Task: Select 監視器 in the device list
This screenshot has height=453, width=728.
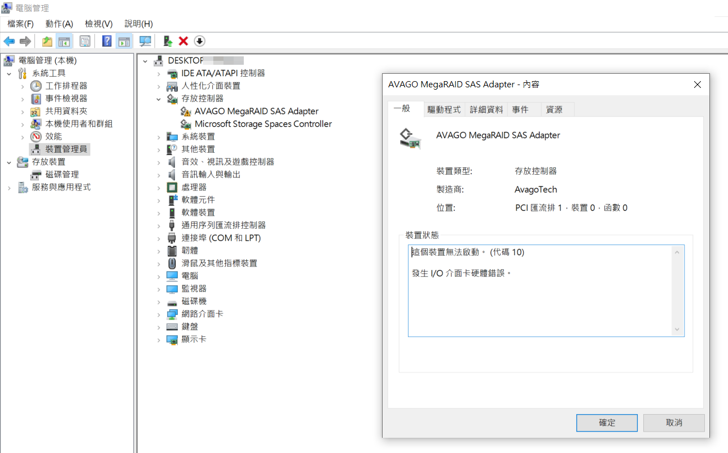Action: 194,288
